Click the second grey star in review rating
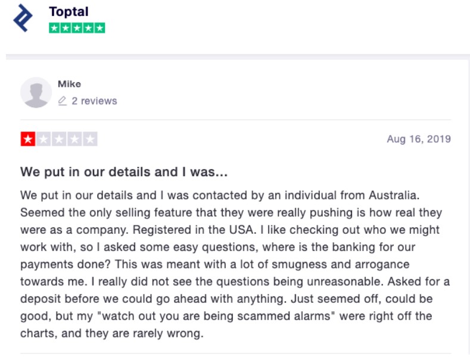The width and height of the screenshot is (470, 357). 43,139
